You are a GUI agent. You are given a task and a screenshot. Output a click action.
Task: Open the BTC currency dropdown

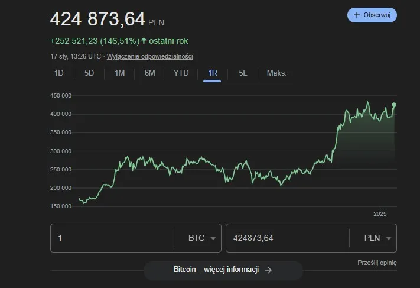click(x=202, y=238)
